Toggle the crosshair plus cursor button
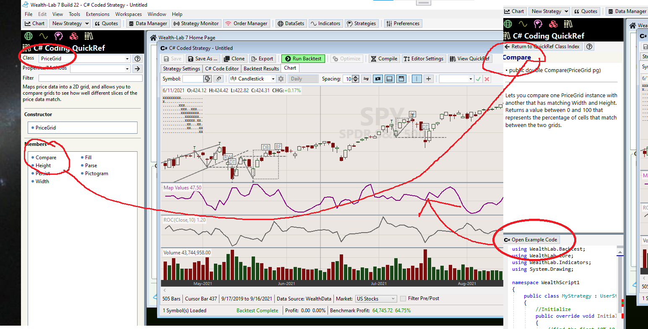Viewport: 648px width, 329px height. pyautogui.click(x=428, y=79)
